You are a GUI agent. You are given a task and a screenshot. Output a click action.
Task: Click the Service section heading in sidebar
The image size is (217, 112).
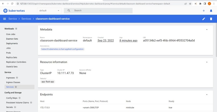pos(8,72)
